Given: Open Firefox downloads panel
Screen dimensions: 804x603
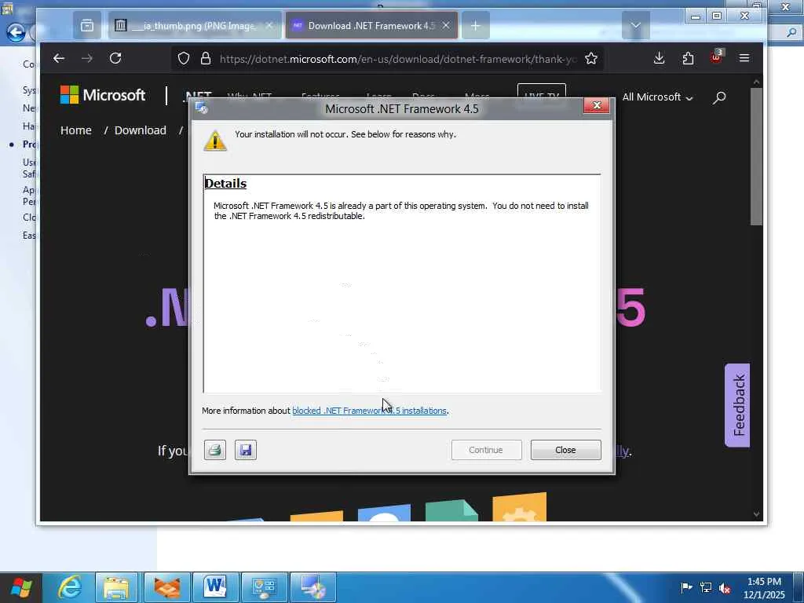Looking at the screenshot, I should [660, 58].
